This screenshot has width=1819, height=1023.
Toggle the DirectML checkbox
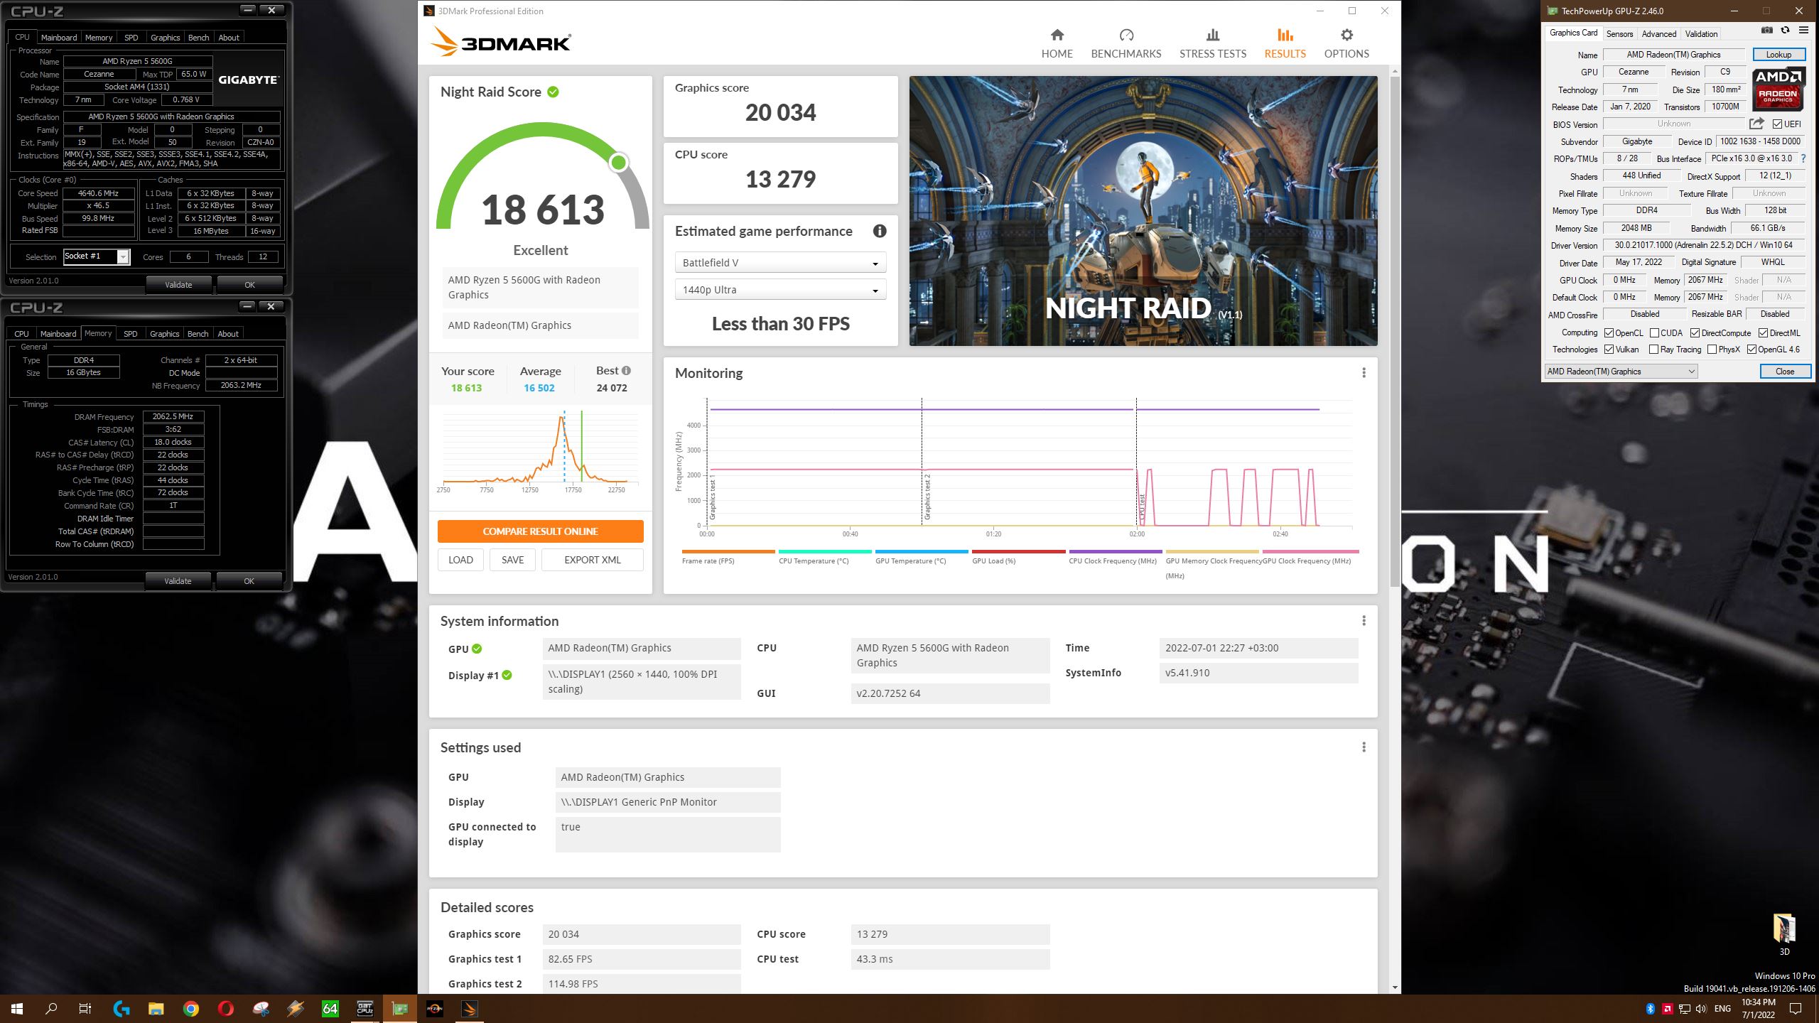coord(1763,333)
